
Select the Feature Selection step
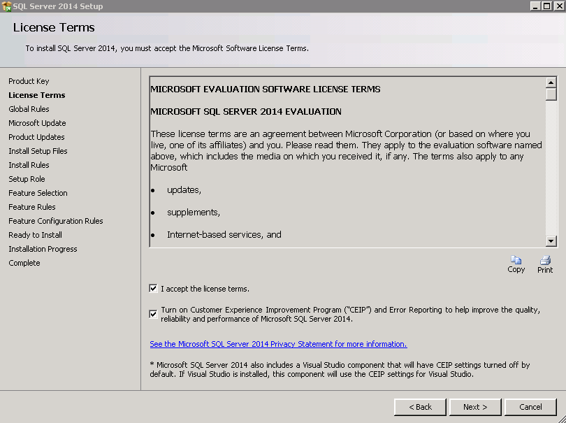pos(38,193)
